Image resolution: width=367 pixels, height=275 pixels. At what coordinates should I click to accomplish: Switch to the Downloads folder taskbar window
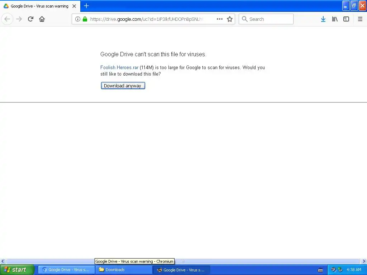point(124,270)
